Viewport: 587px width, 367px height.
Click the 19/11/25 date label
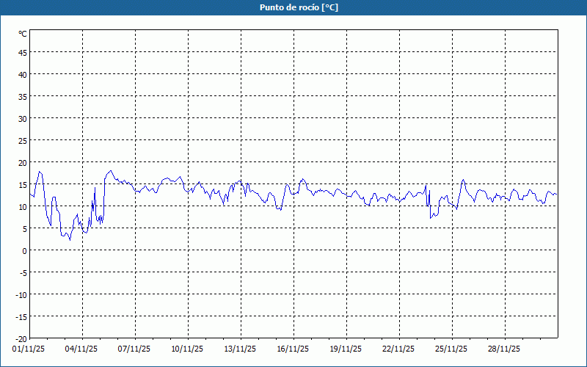pos(346,349)
